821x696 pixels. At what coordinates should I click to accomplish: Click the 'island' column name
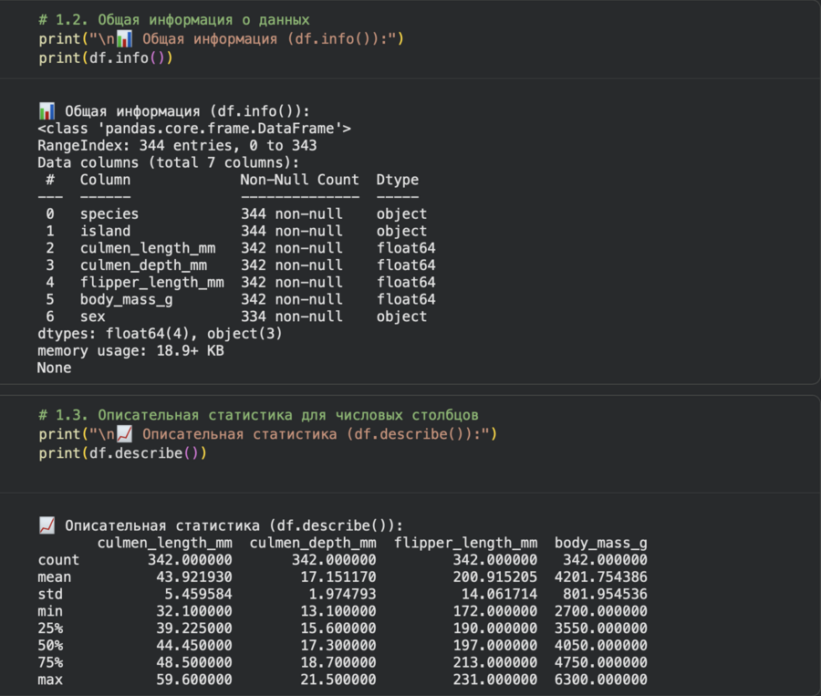105,231
